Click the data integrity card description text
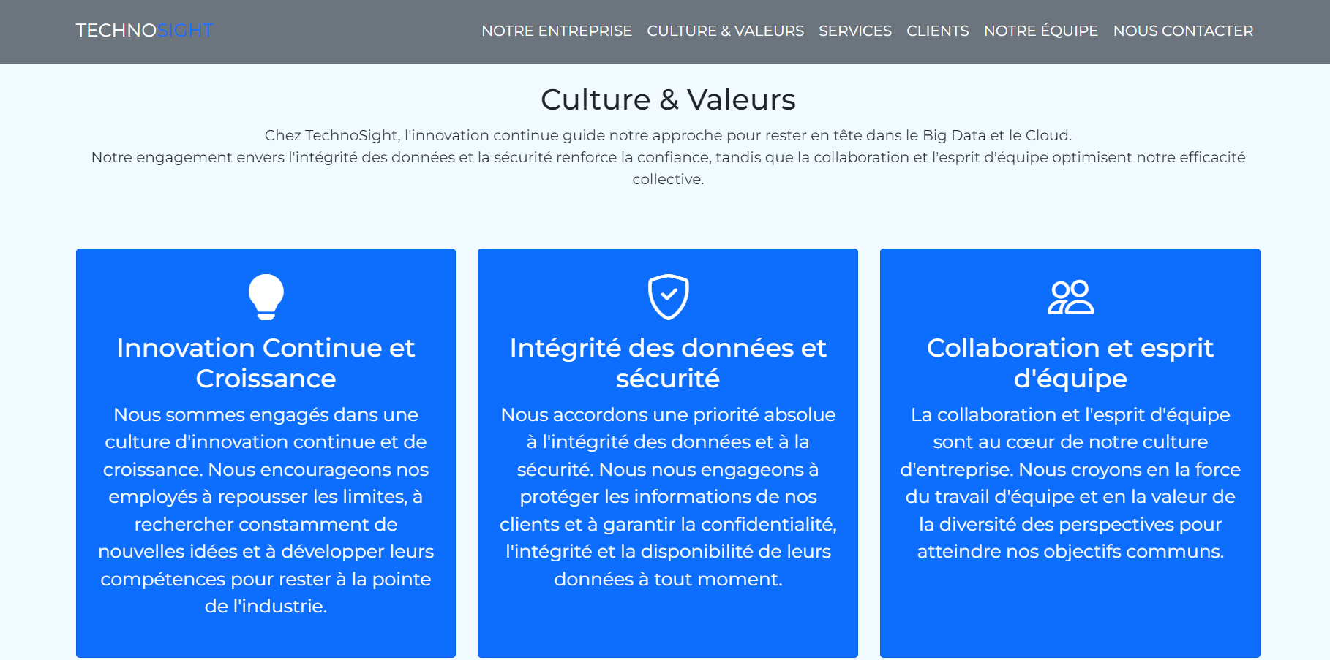 click(x=668, y=496)
